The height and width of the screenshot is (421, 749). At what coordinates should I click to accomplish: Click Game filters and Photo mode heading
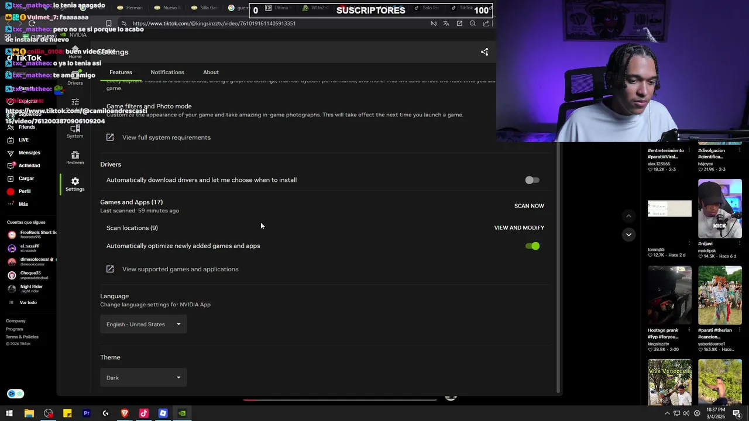[149, 106]
